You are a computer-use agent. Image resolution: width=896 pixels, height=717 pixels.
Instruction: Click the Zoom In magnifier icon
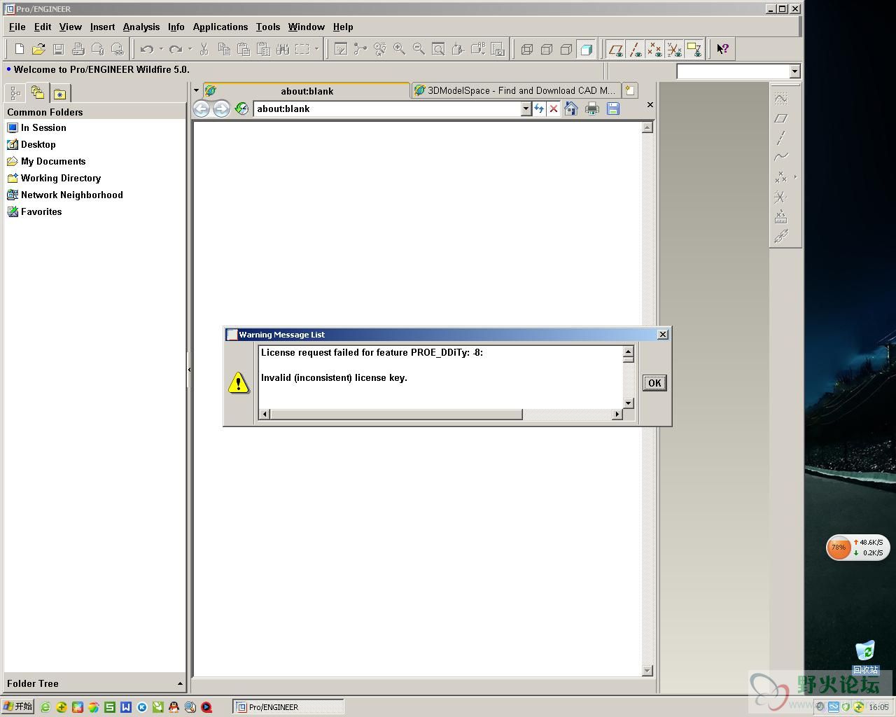(400, 49)
